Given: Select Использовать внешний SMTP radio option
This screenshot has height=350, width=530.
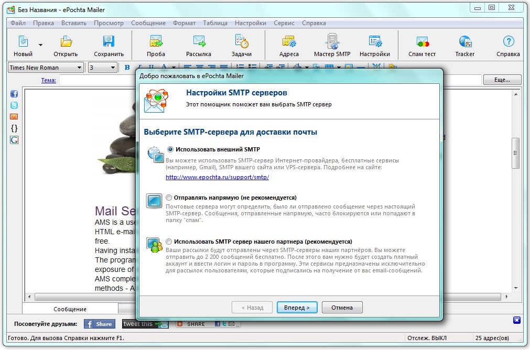Looking at the screenshot, I should [170, 149].
